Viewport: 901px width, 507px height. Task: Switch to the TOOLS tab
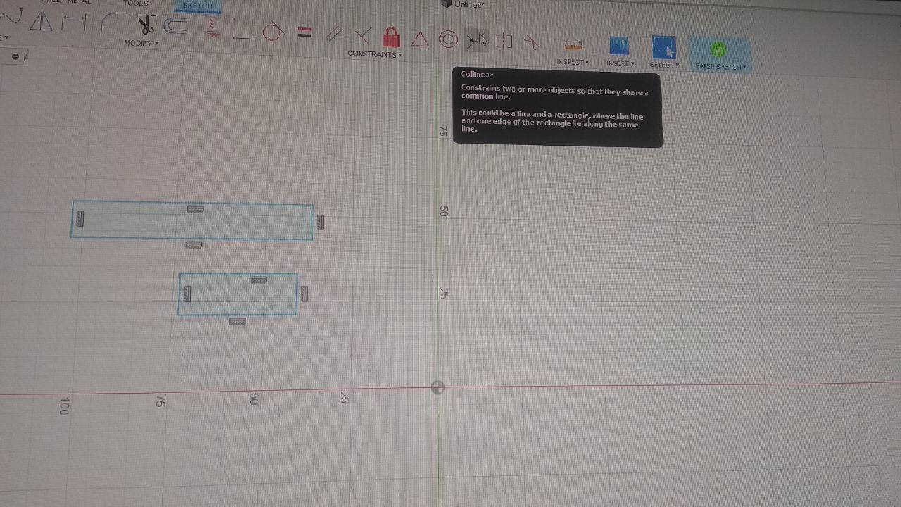(136, 4)
